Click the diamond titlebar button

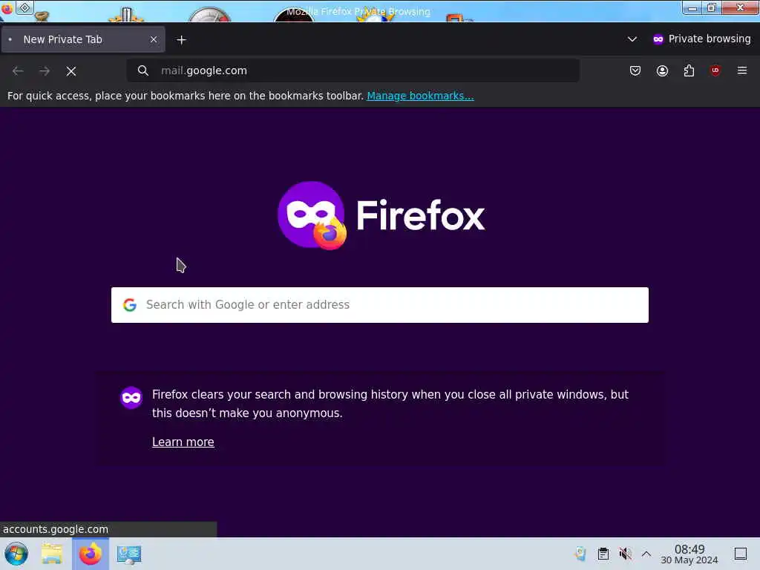click(x=24, y=7)
